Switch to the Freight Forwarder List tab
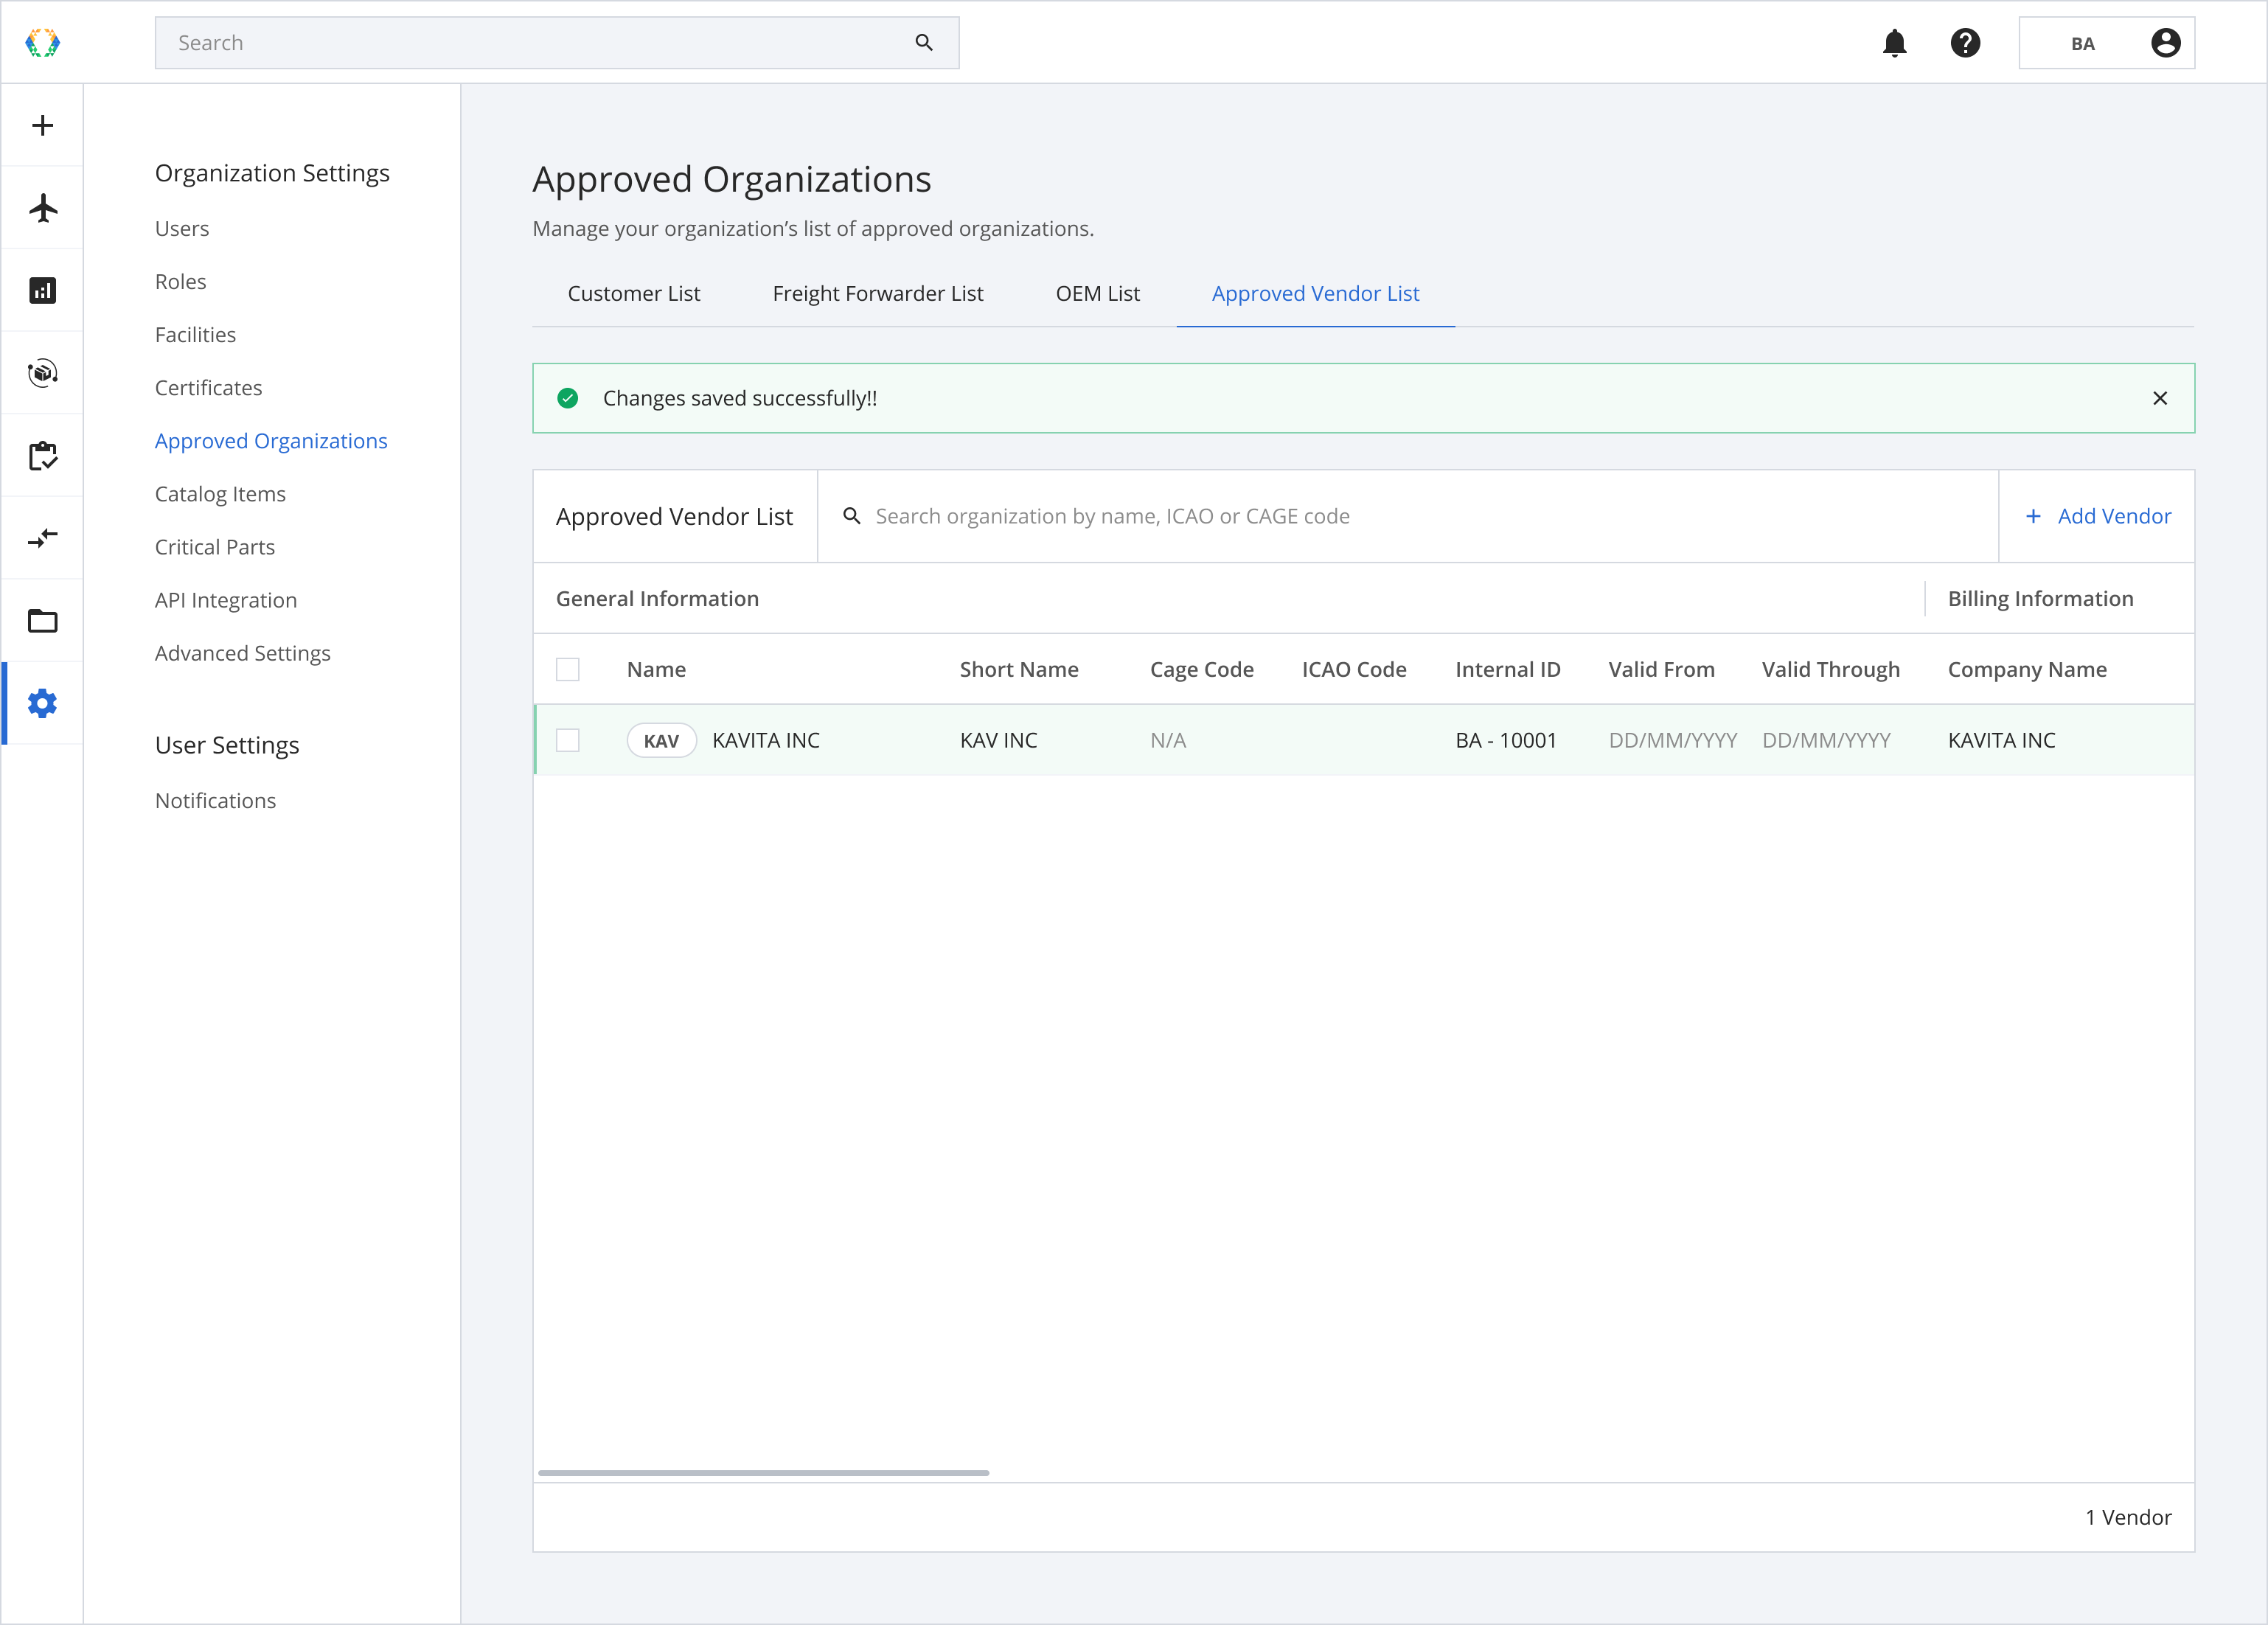This screenshot has width=2268, height=1625. [877, 294]
